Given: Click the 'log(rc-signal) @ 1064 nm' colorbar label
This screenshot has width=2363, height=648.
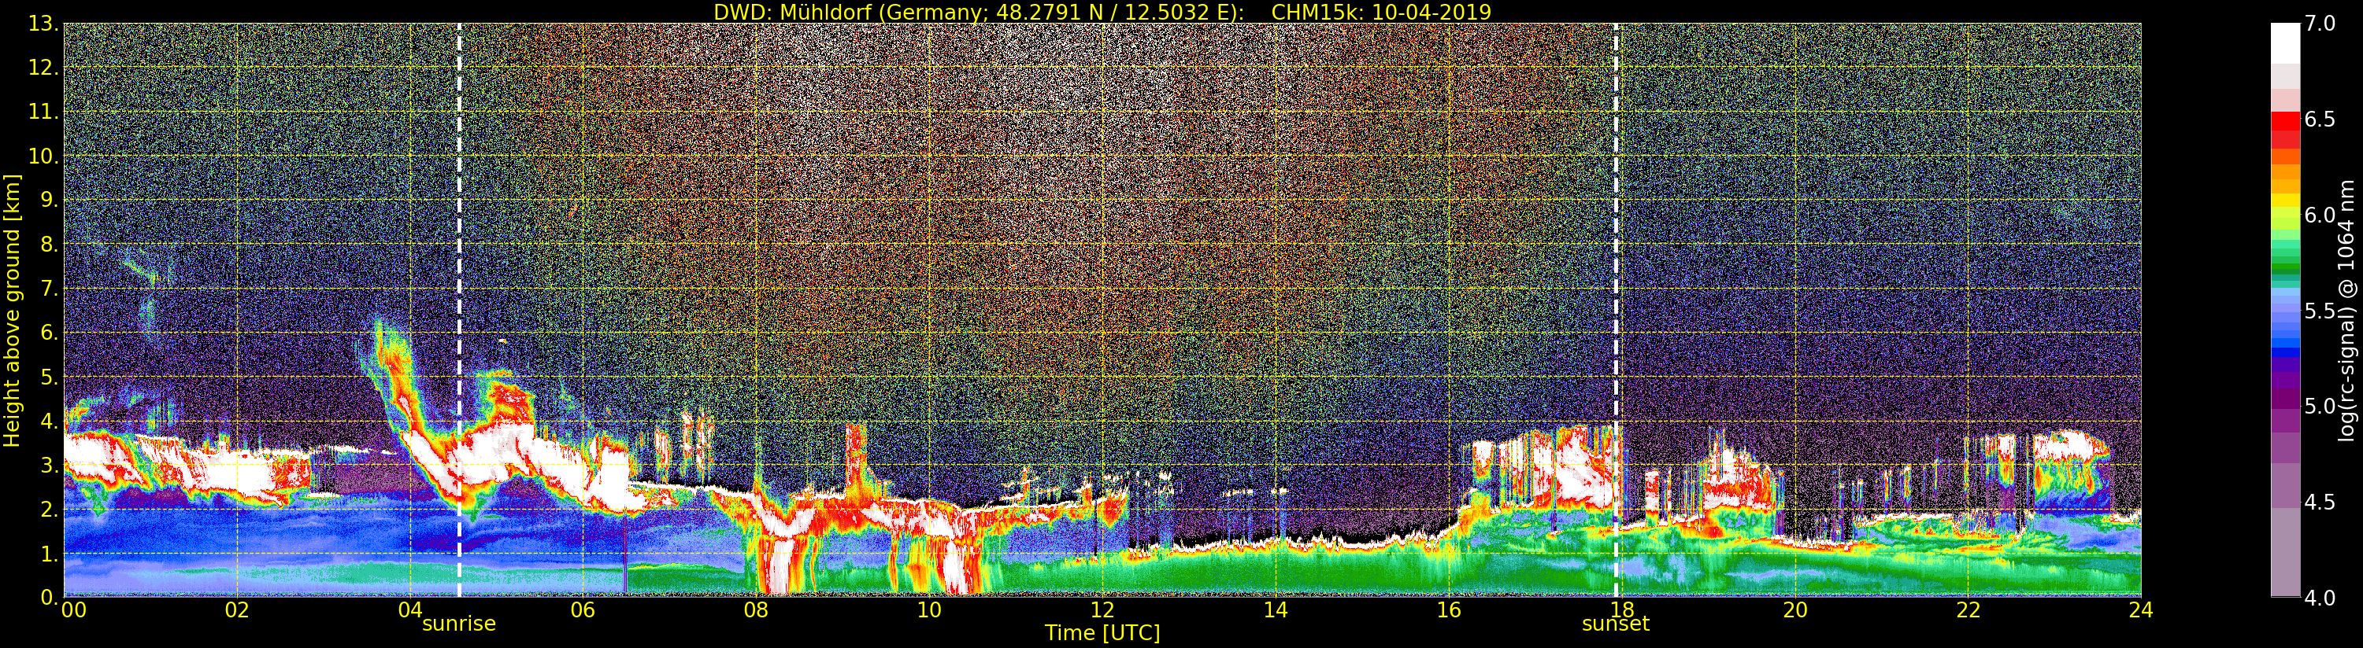Looking at the screenshot, I should (2347, 310).
